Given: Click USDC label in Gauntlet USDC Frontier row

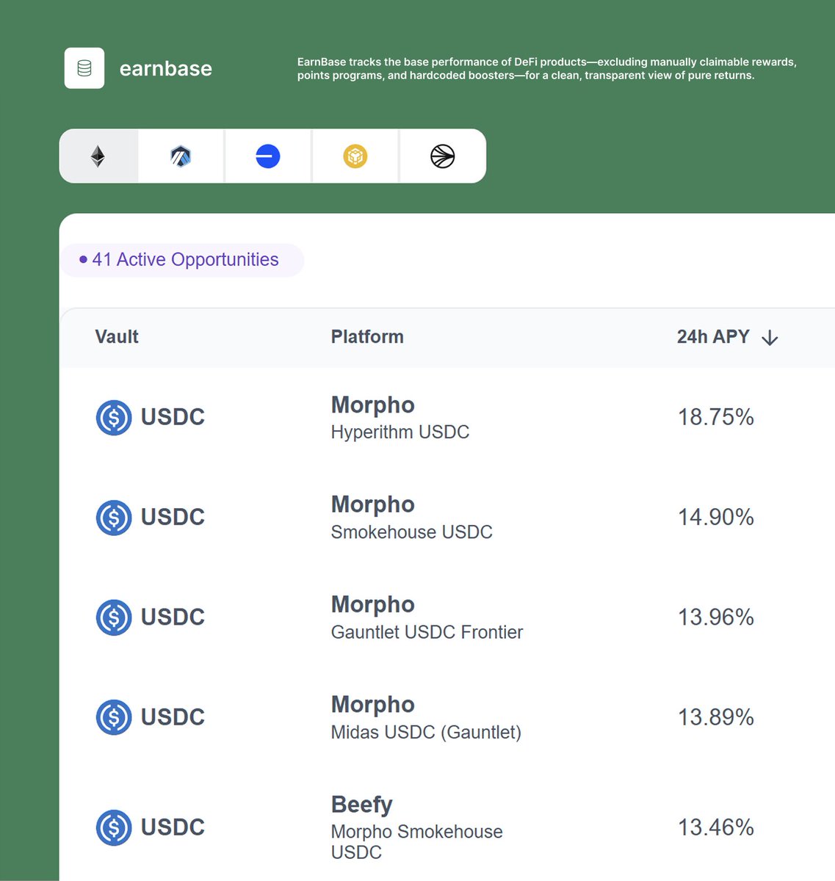Looking at the screenshot, I should click(173, 617).
